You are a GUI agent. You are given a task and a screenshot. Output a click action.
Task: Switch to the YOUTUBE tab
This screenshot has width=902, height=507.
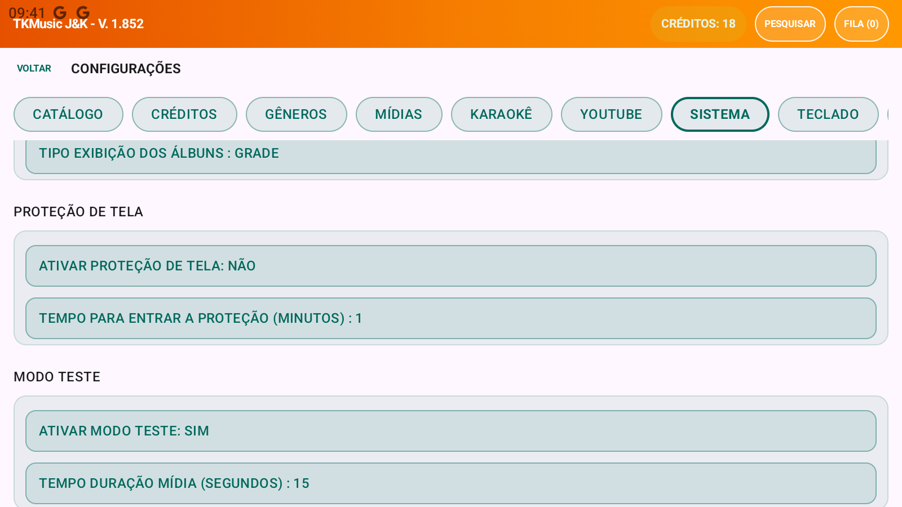611,114
